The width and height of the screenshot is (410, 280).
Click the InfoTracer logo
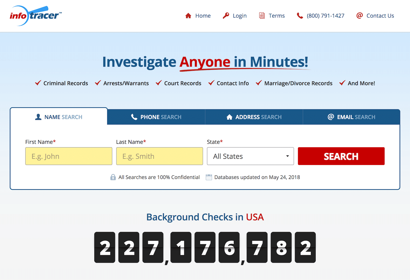(36, 16)
